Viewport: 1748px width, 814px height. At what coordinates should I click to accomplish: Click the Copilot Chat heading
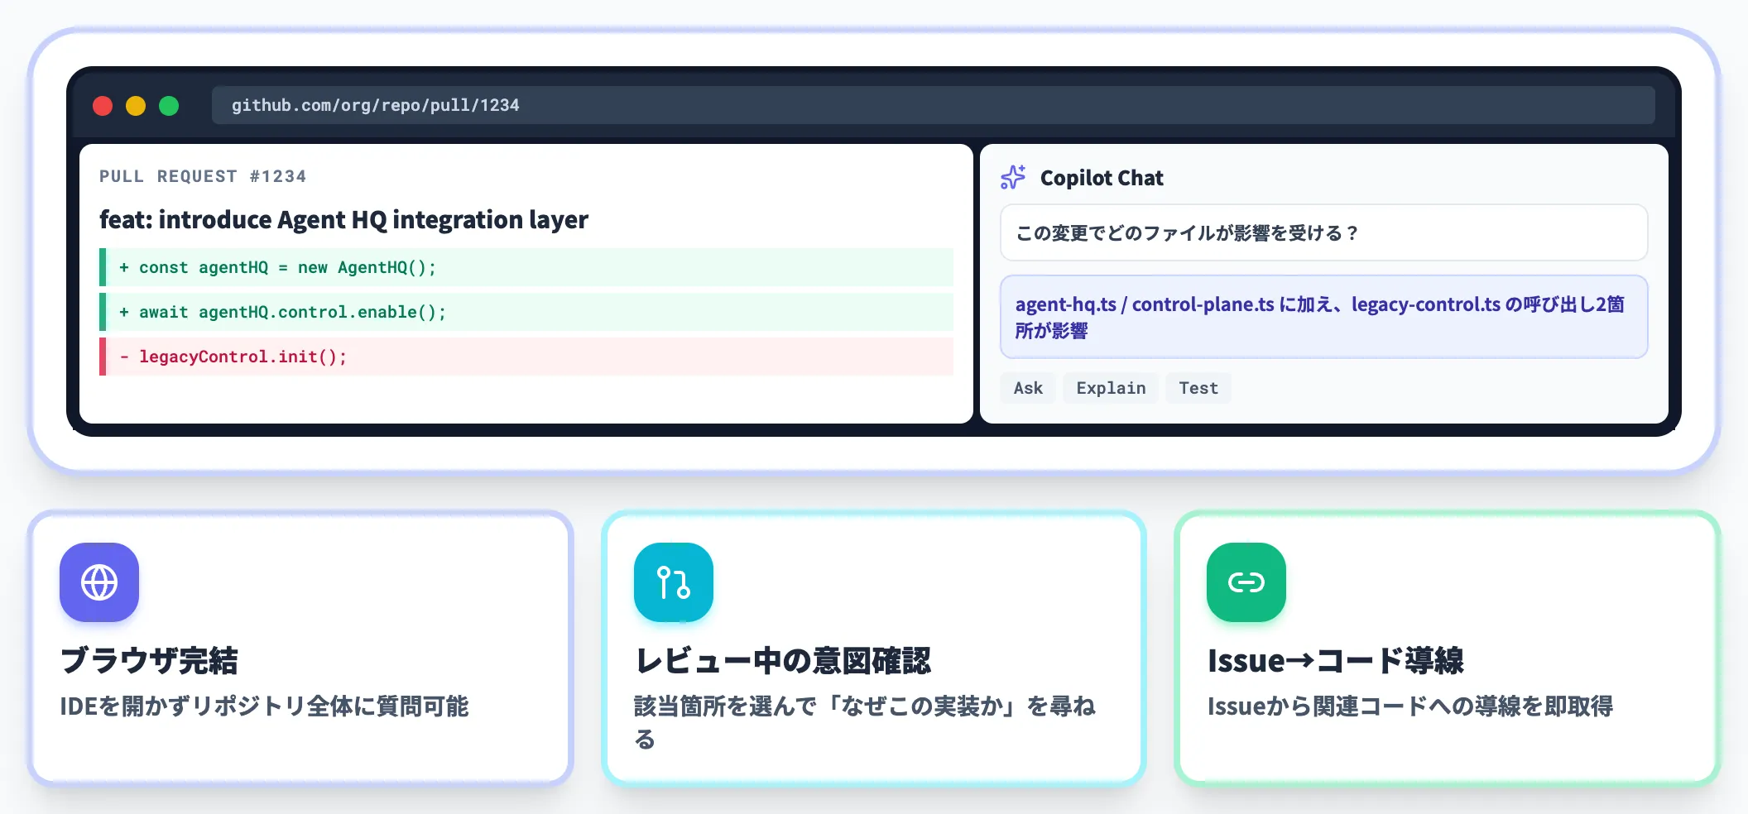click(x=1102, y=178)
